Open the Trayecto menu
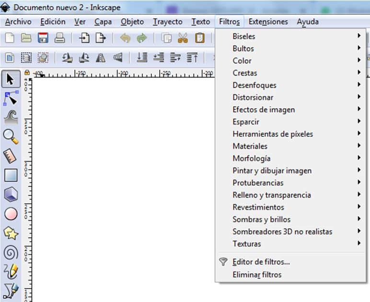The height and width of the screenshot is (302, 370). pyautogui.click(x=168, y=22)
